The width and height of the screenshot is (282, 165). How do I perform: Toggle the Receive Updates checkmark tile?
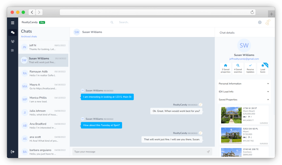coord(250,69)
